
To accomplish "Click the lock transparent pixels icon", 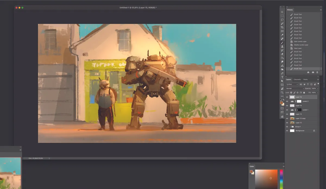I will 291,92.
